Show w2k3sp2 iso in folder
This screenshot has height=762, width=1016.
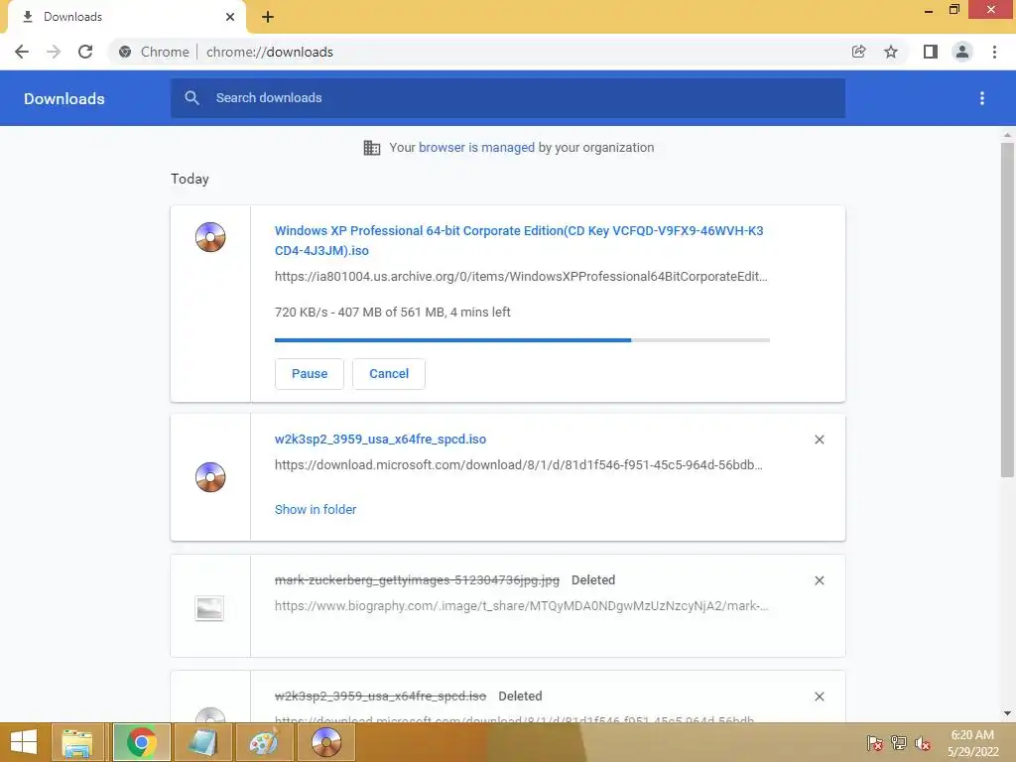[316, 510]
